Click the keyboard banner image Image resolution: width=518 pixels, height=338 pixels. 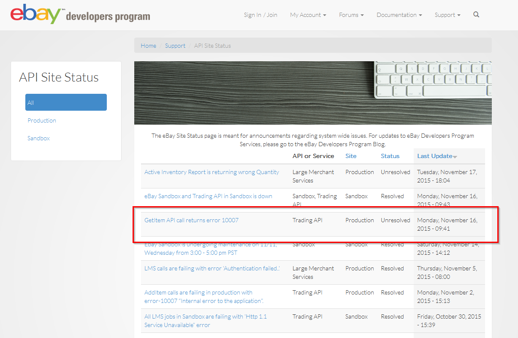(313, 93)
